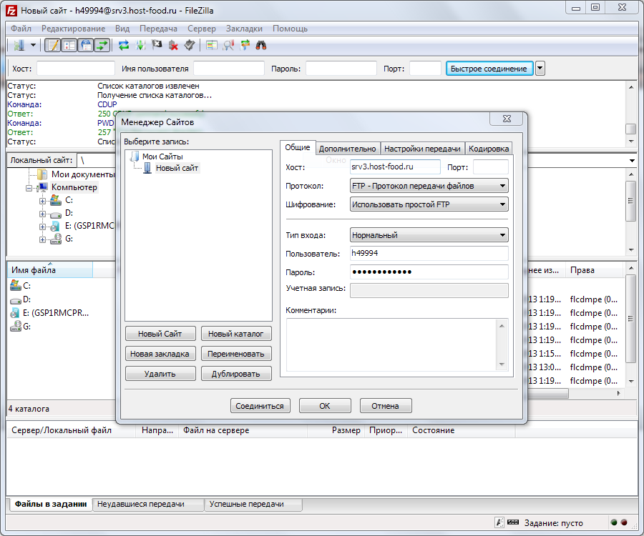Click the Комментарии text area
This screenshot has width=644, height=536.
396,344
